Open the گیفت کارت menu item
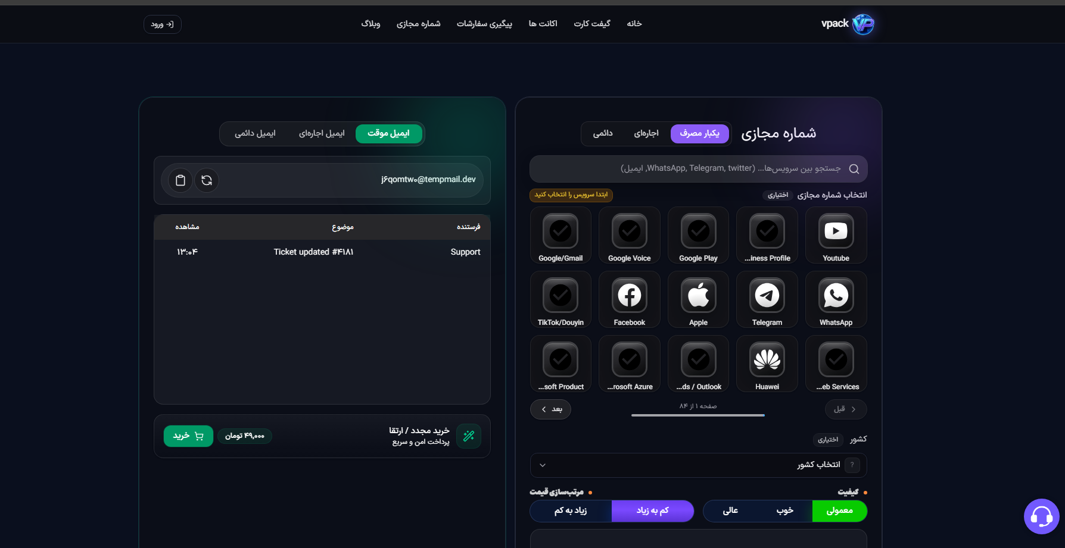 [591, 24]
